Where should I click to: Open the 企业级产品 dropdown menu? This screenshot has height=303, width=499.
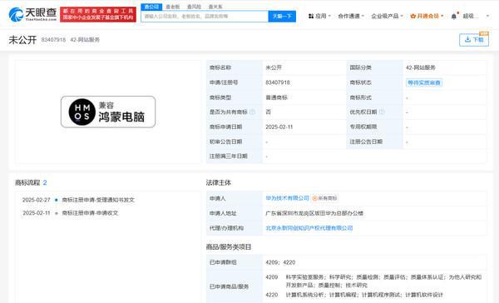pos(387,16)
